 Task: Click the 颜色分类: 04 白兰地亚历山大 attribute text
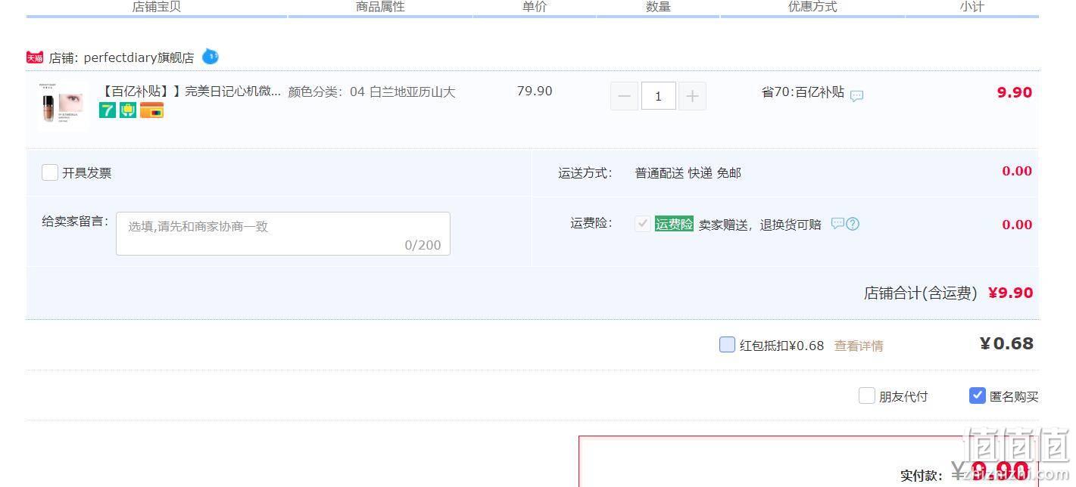pyautogui.click(x=372, y=92)
